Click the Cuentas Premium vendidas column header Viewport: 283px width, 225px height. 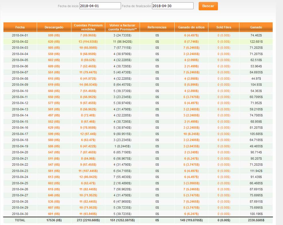tap(88, 27)
